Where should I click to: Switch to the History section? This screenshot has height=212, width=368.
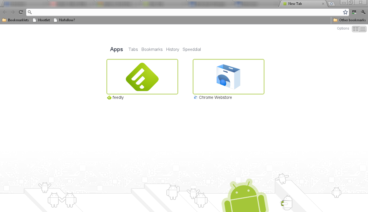coord(172,49)
